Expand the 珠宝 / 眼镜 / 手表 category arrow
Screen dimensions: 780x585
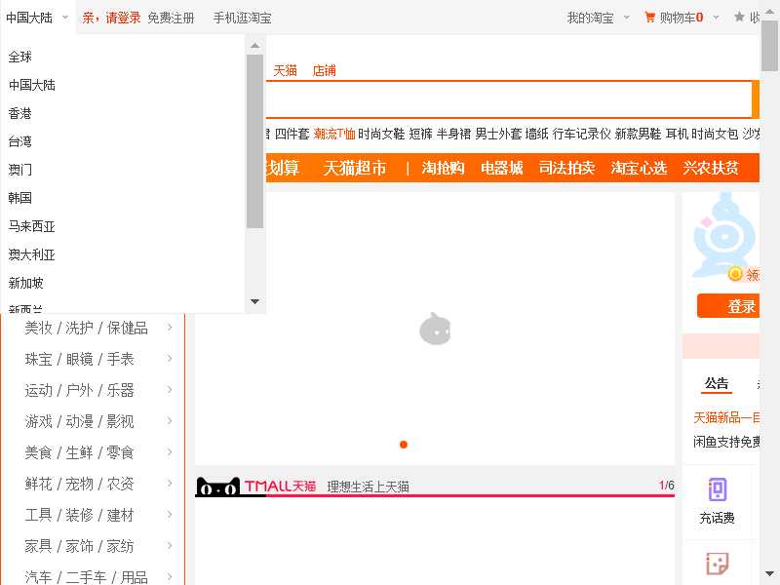[170, 359]
